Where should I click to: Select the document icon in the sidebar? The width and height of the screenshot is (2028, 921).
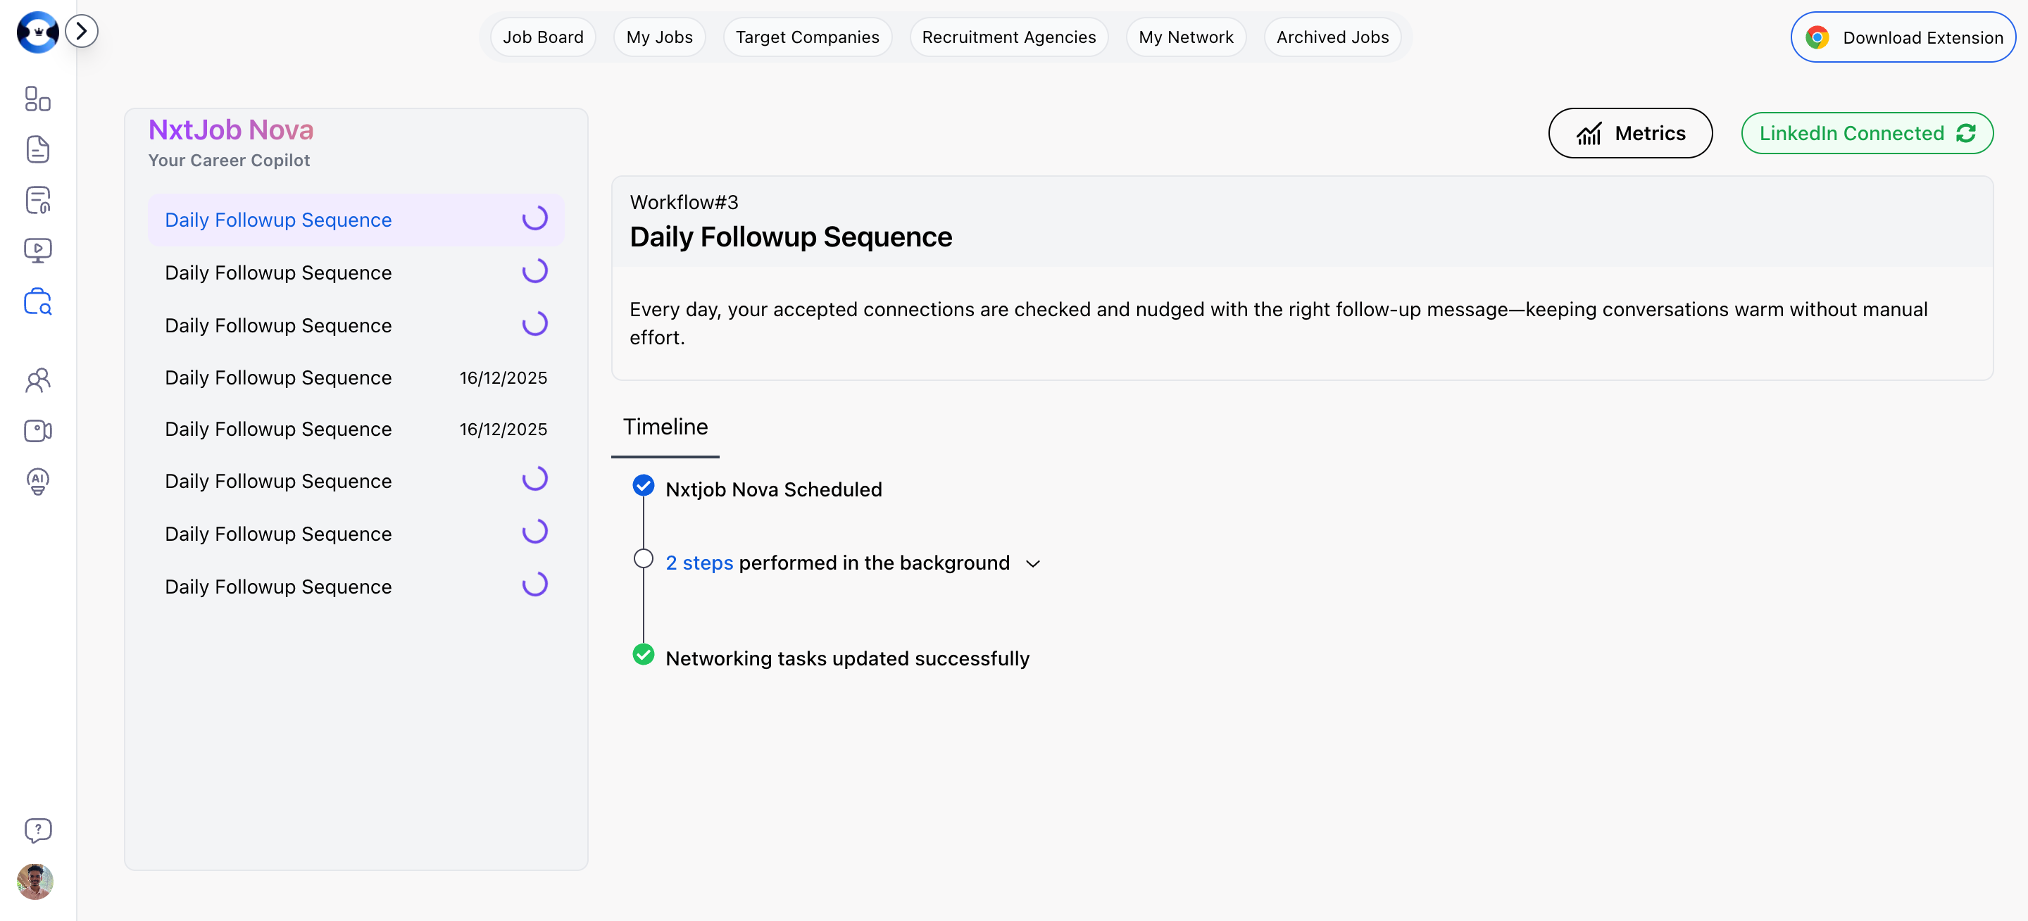[37, 149]
